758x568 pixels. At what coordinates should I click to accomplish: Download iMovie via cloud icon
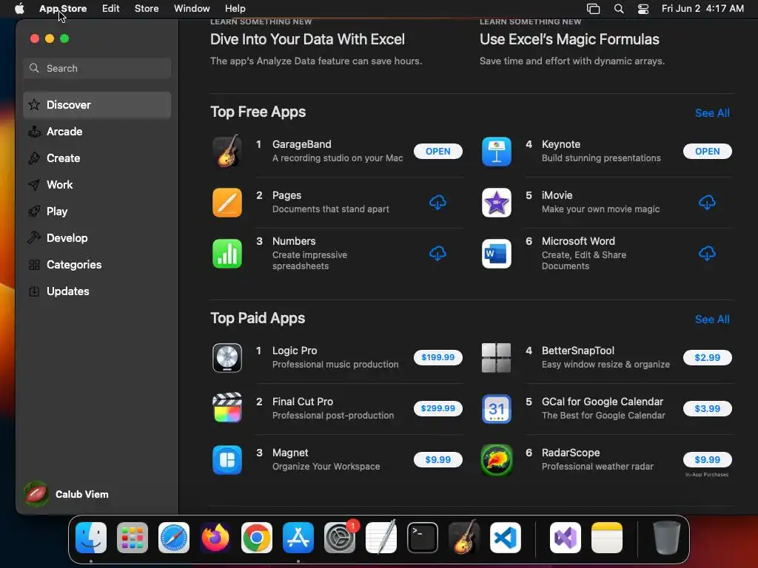pyautogui.click(x=707, y=203)
